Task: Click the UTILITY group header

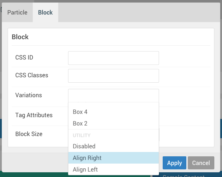Action: [x=82, y=135]
